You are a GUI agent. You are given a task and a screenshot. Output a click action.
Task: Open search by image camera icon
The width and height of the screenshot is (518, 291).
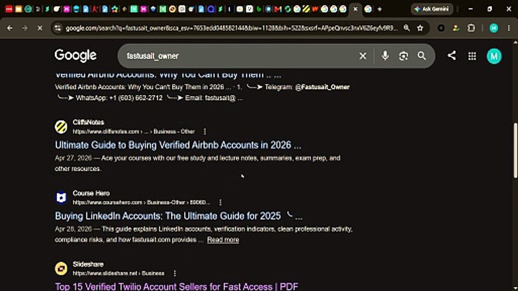pyautogui.click(x=403, y=56)
